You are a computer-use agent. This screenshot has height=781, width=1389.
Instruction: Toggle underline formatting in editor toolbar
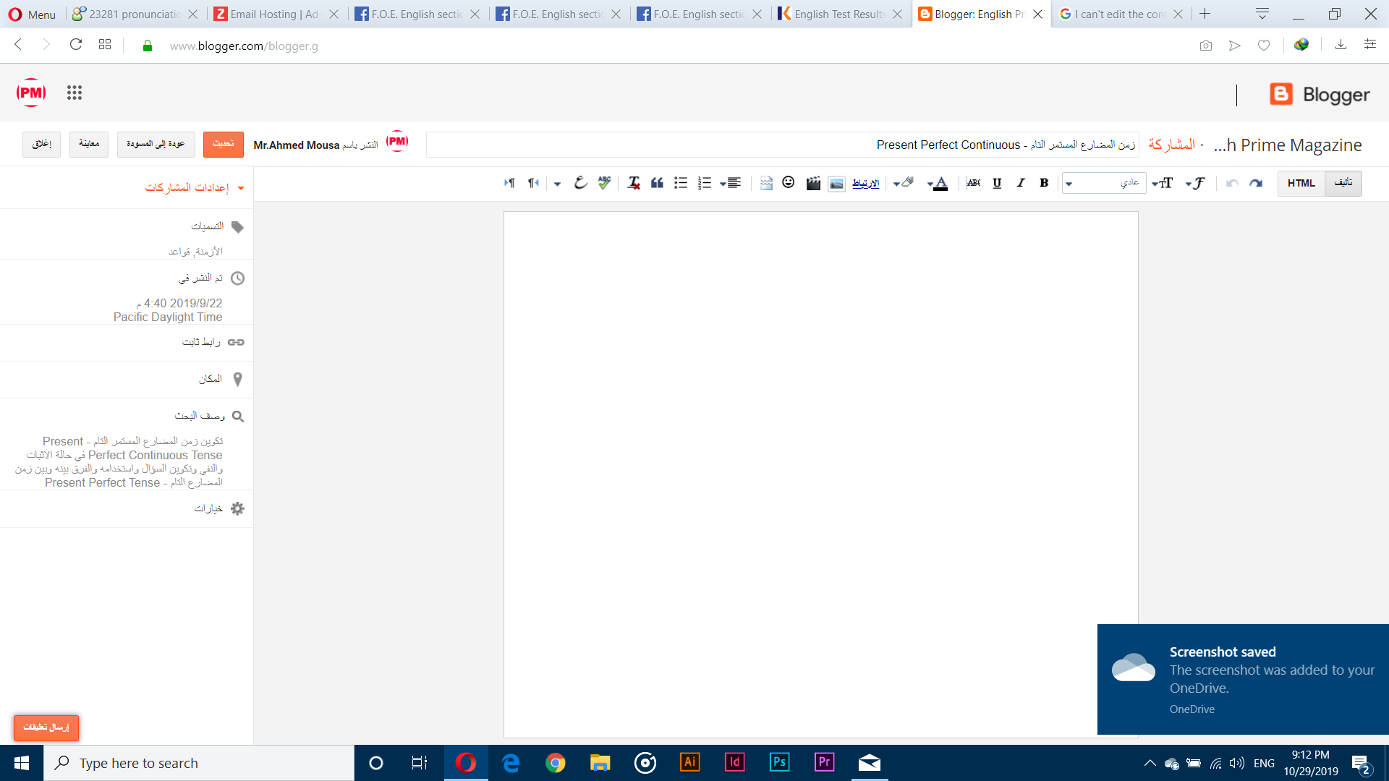click(x=997, y=183)
